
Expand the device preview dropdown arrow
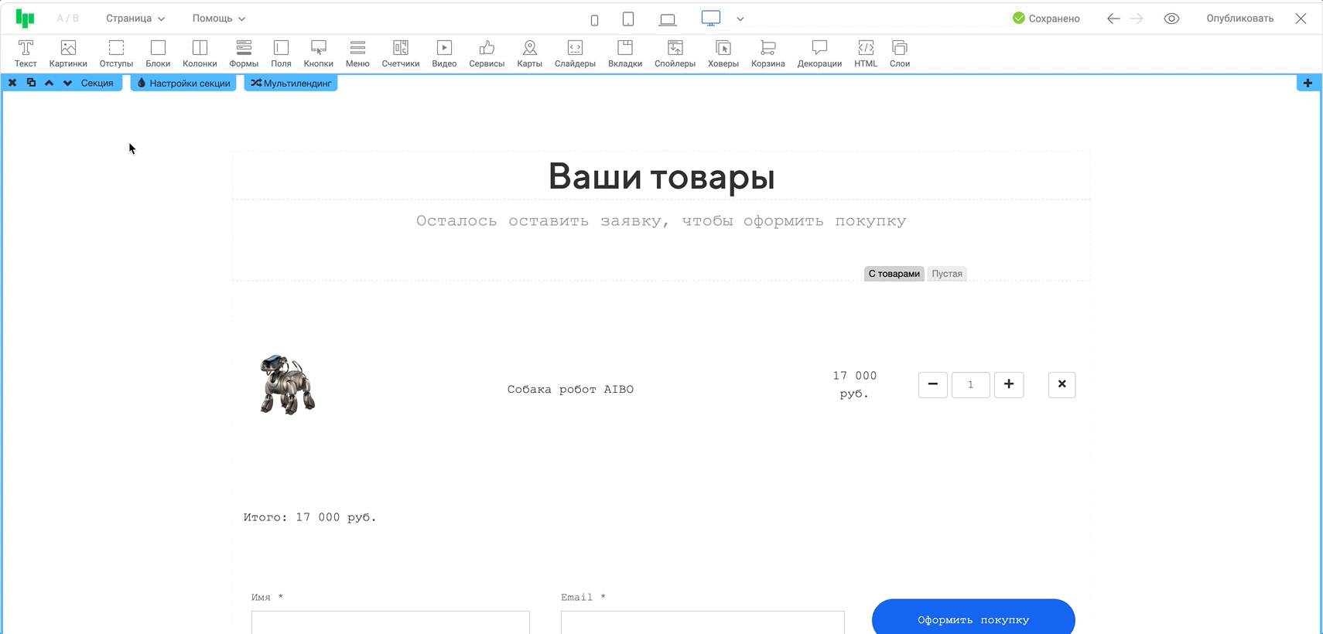click(x=740, y=19)
